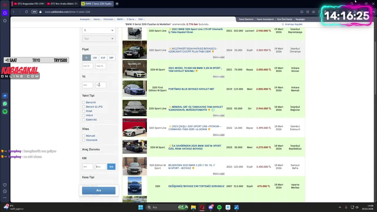Switch to Yeni Araba Aldım YouTube tab
The height and width of the screenshot is (212, 377).
pyautogui.click(x=62, y=4)
